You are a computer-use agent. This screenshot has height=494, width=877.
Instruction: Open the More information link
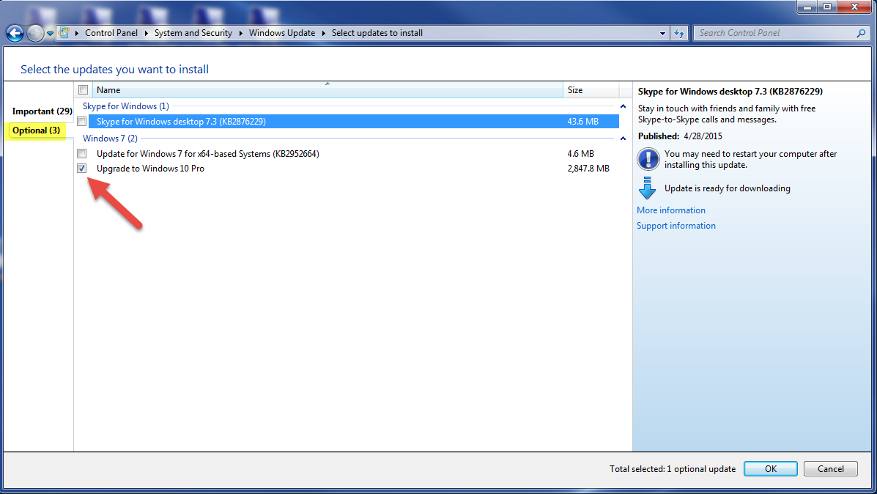671,210
